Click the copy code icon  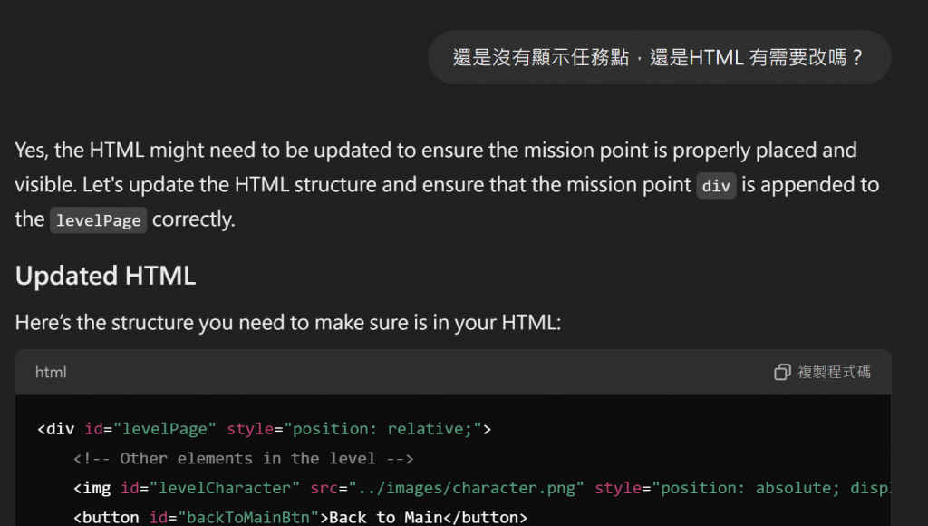point(782,372)
